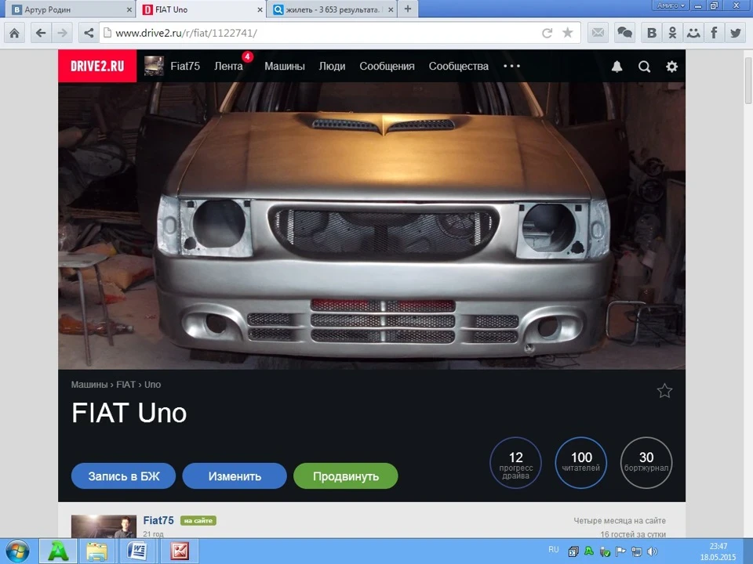The image size is (753, 564).
Task: Open Windows Start menu
Action: 17,551
